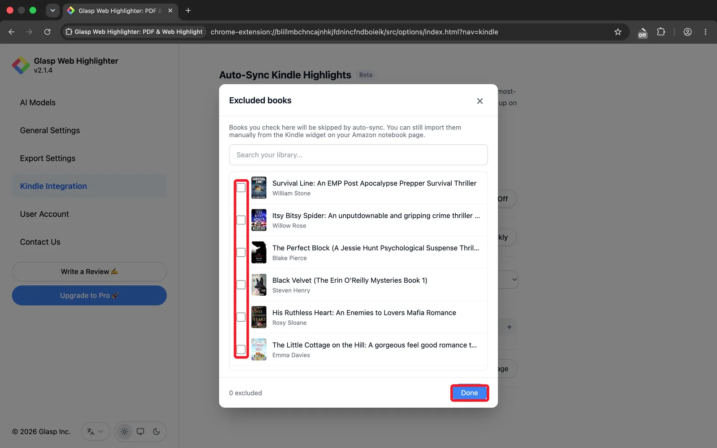The height and width of the screenshot is (448, 717).
Task: Open Contact Us page
Action: coord(89,242)
